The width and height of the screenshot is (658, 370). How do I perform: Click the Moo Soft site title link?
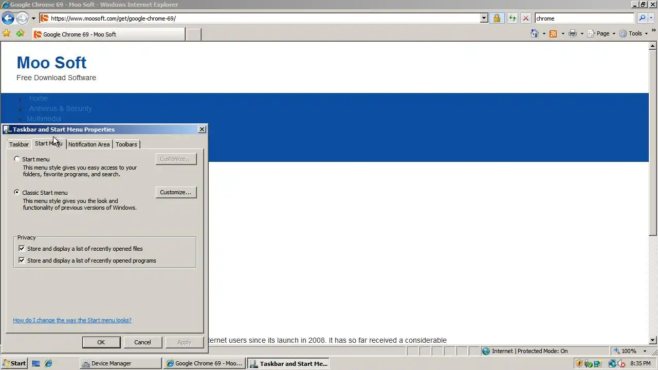pyautogui.click(x=51, y=63)
